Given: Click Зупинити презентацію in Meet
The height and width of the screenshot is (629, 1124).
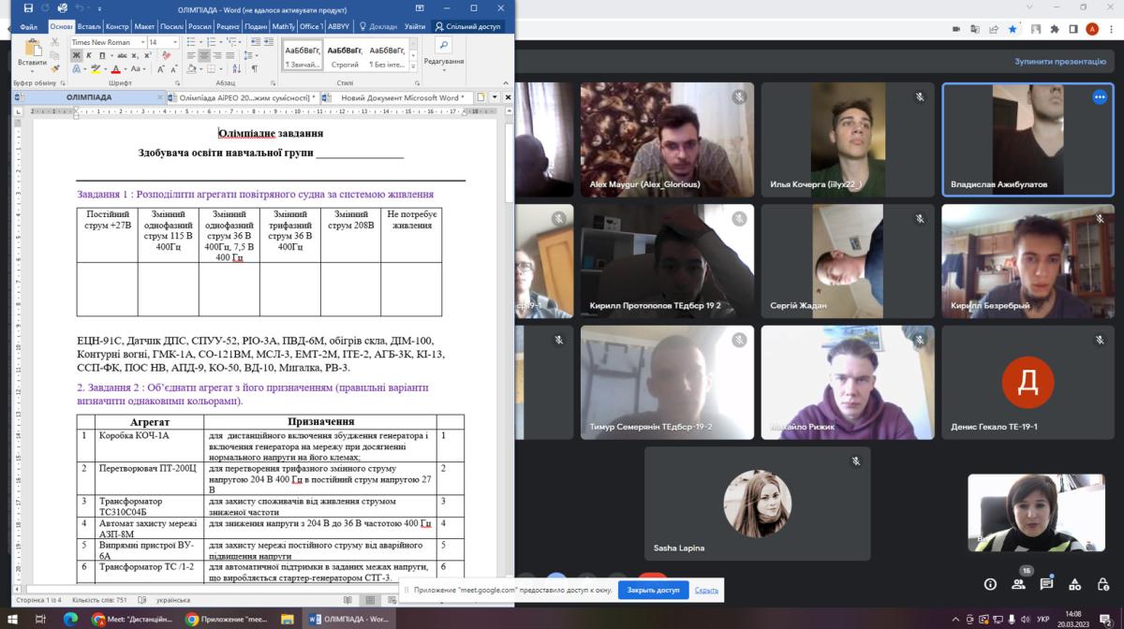Looking at the screenshot, I should [x=1059, y=62].
